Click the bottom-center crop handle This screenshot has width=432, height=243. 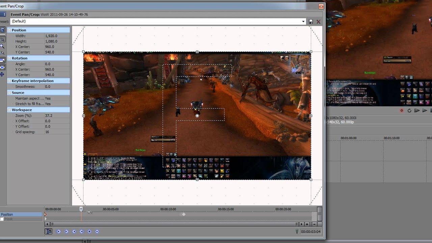pos(197,180)
